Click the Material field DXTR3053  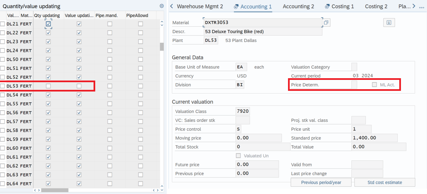click(263, 23)
